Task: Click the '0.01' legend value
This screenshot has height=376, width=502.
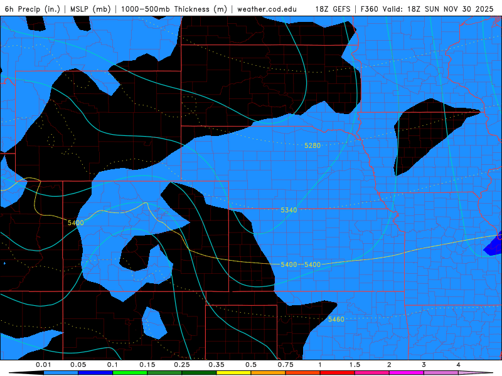Action: click(x=43, y=365)
